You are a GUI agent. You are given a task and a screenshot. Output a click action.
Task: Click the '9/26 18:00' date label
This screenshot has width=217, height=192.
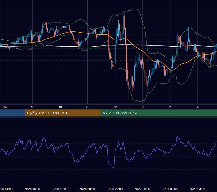[60, 189]
